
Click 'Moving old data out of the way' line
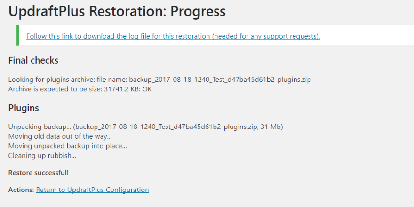click(x=60, y=136)
